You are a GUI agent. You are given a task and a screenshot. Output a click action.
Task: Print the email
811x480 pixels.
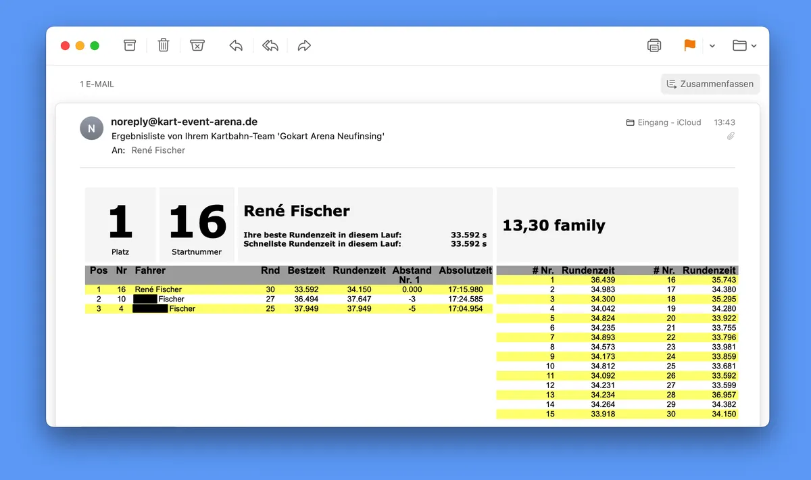pyautogui.click(x=654, y=45)
